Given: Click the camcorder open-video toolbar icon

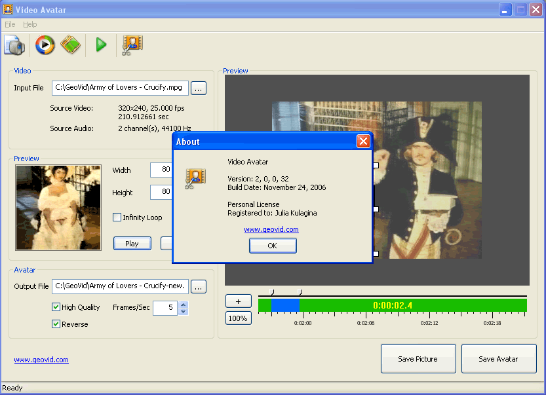Looking at the screenshot, I should click(14, 45).
